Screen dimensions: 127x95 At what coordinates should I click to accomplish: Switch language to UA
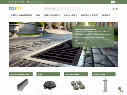113,2
